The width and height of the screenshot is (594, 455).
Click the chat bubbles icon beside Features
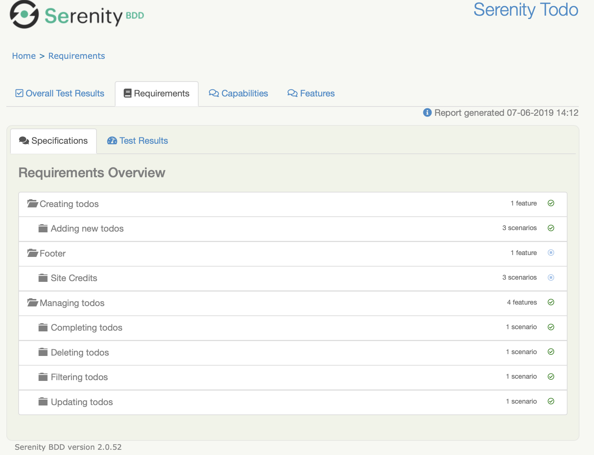pos(293,93)
